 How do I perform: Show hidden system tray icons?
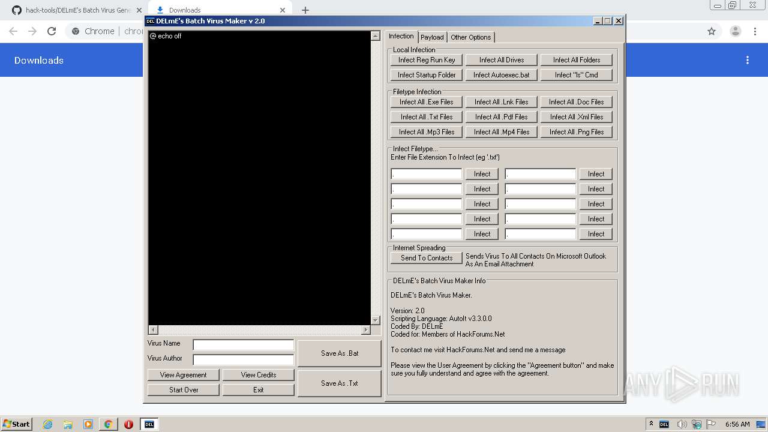pyautogui.click(x=651, y=424)
